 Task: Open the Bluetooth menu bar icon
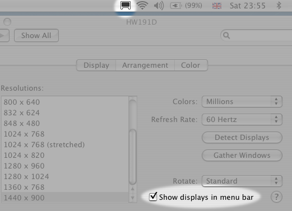pos(279,6)
